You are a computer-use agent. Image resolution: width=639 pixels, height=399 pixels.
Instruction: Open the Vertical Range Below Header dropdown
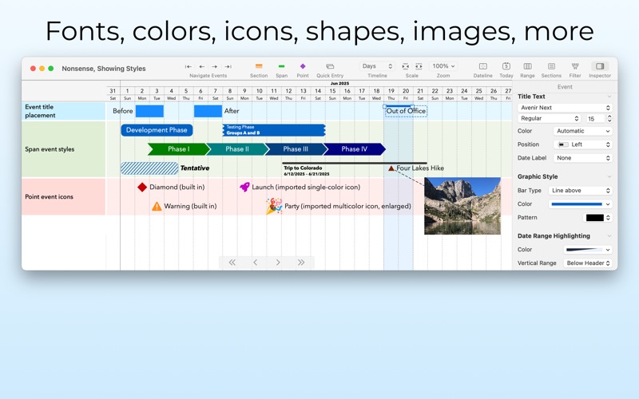tap(588, 263)
